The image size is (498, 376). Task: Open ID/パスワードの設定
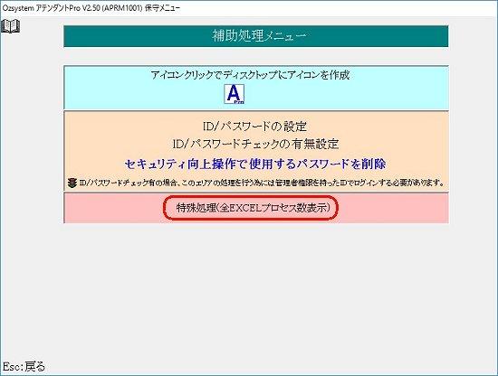pyautogui.click(x=254, y=127)
